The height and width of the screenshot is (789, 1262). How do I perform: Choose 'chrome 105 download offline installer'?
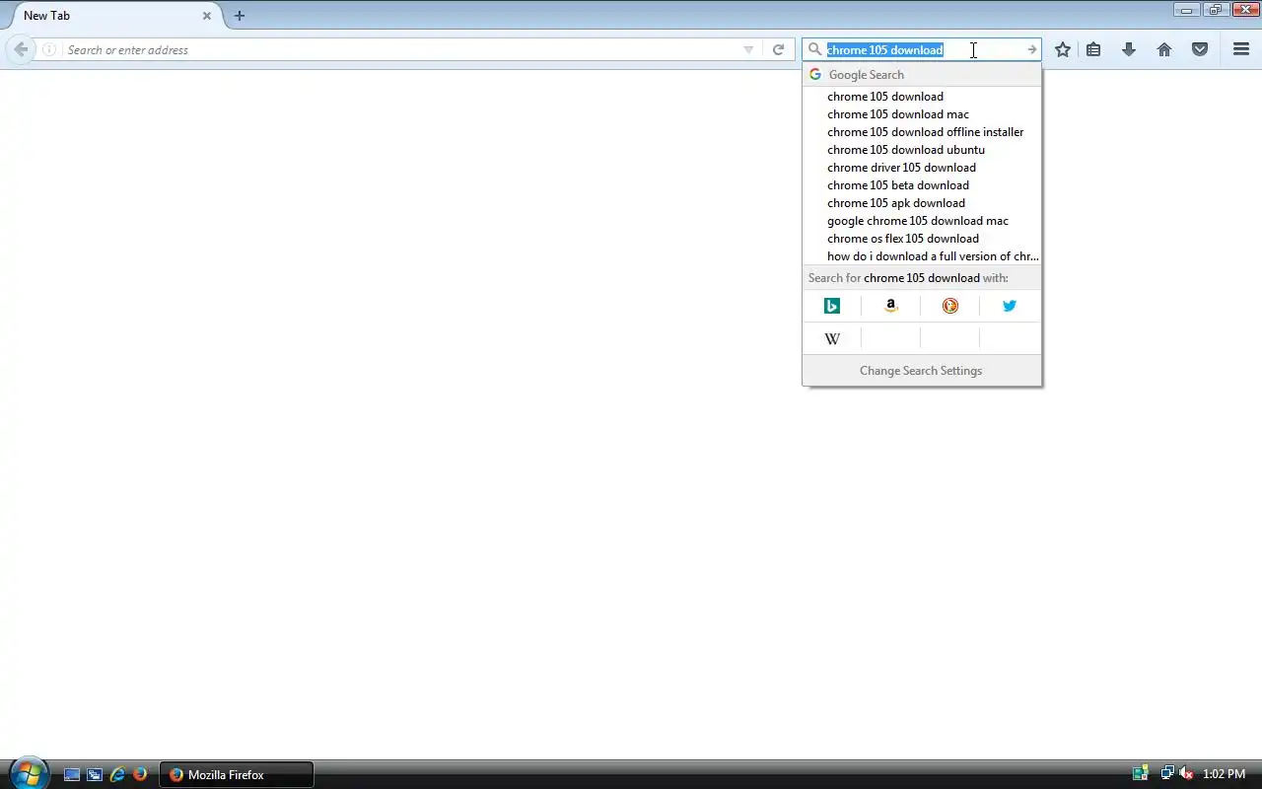922,132
